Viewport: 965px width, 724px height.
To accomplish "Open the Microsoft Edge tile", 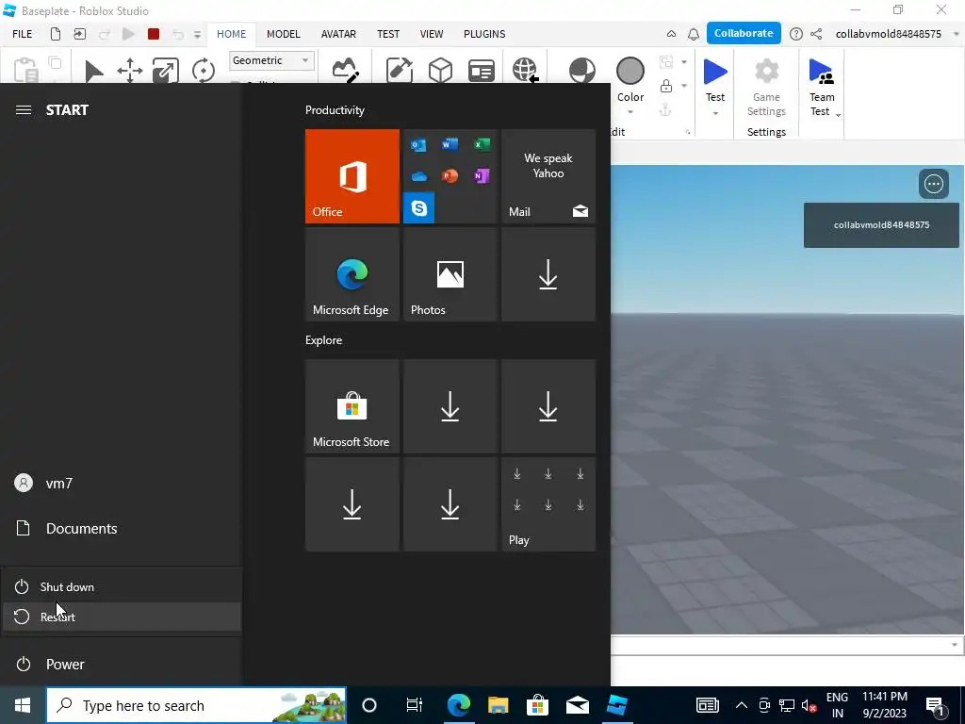I will coord(352,274).
